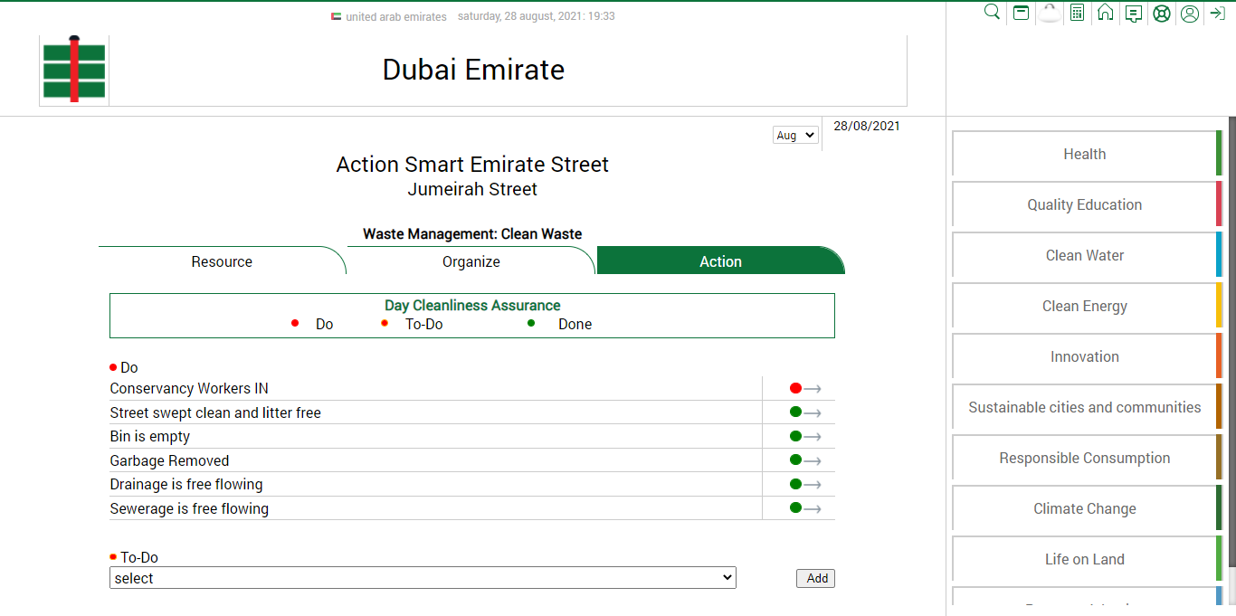Click the date 28/08/2021

coord(867,126)
